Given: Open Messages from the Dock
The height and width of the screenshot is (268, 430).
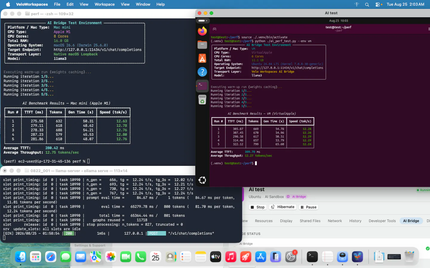Looking at the screenshot, I should coord(66,257).
